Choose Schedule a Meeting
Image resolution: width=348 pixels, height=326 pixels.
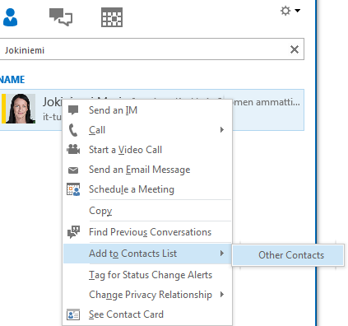point(147,189)
